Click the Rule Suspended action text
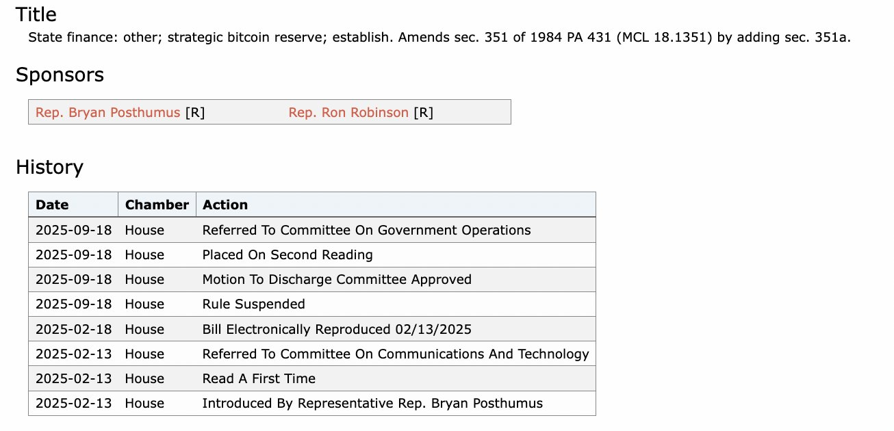This screenshot has width=894, height=431. (x=253, y=304)
